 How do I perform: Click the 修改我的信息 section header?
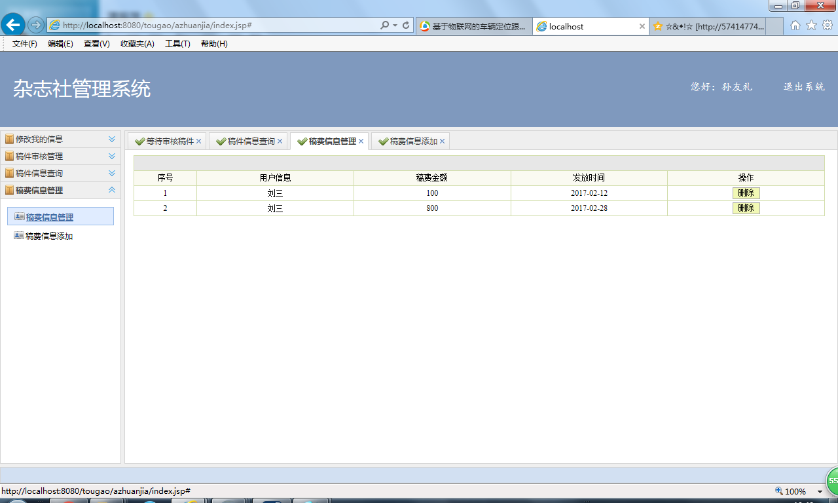click(x=60, y=139)
